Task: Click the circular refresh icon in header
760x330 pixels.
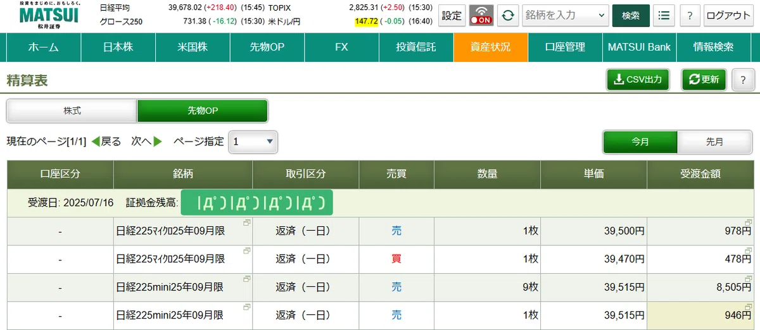Action: (x=507, y=15)
